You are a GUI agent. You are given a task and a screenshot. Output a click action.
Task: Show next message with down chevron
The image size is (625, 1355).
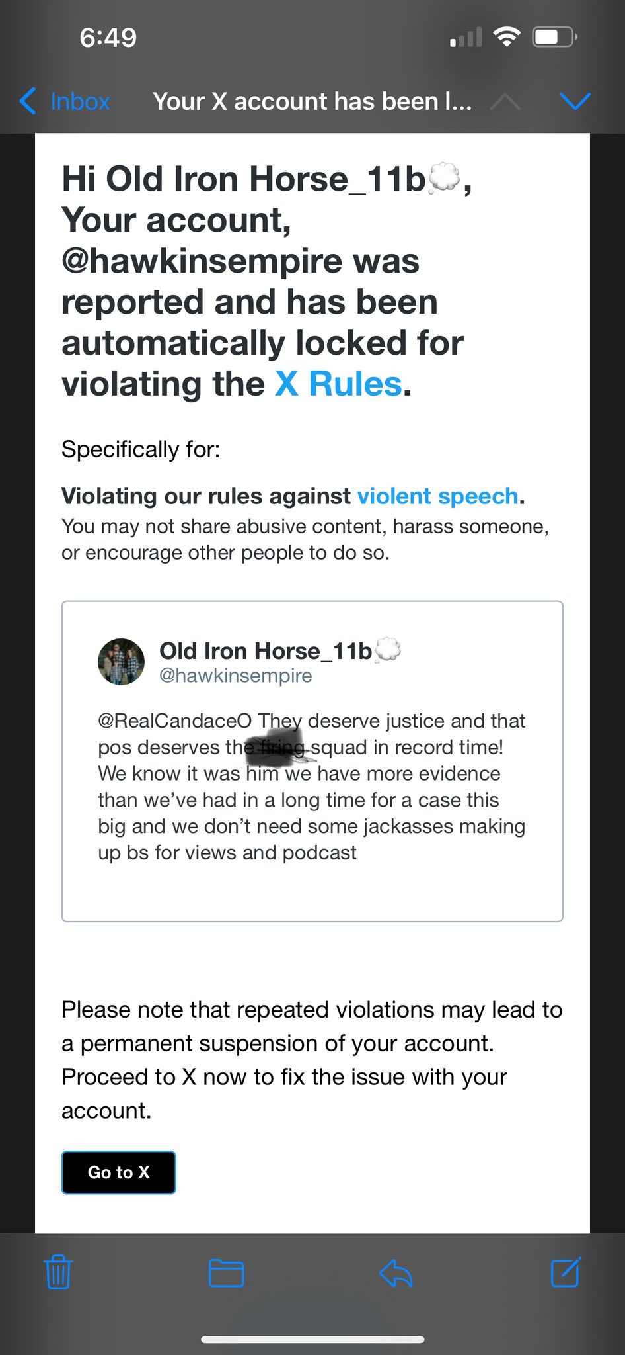click(x=575, y=101)
